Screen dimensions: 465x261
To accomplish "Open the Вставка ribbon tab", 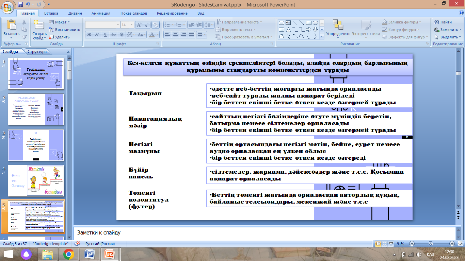I will click(x=51, y=13).
